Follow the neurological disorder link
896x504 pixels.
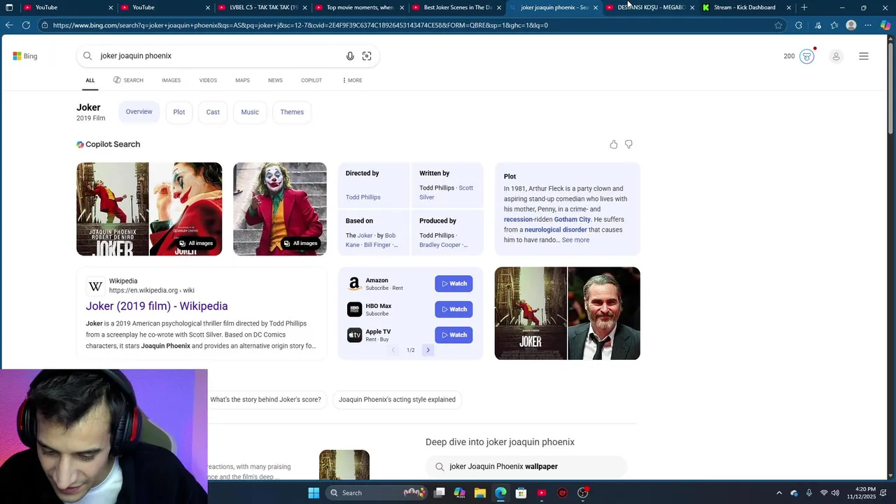(556, 230)
